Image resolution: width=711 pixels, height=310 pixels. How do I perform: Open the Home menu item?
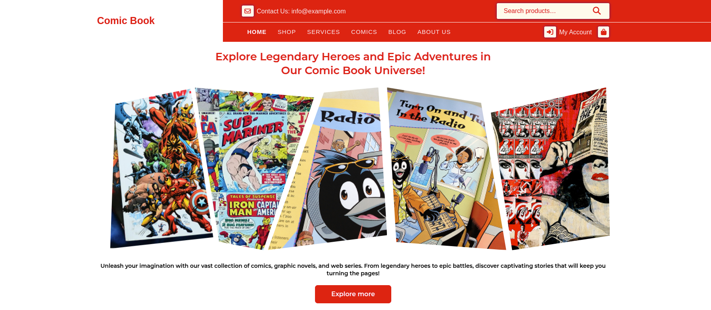pyautogui.click(x=257, y=32)
